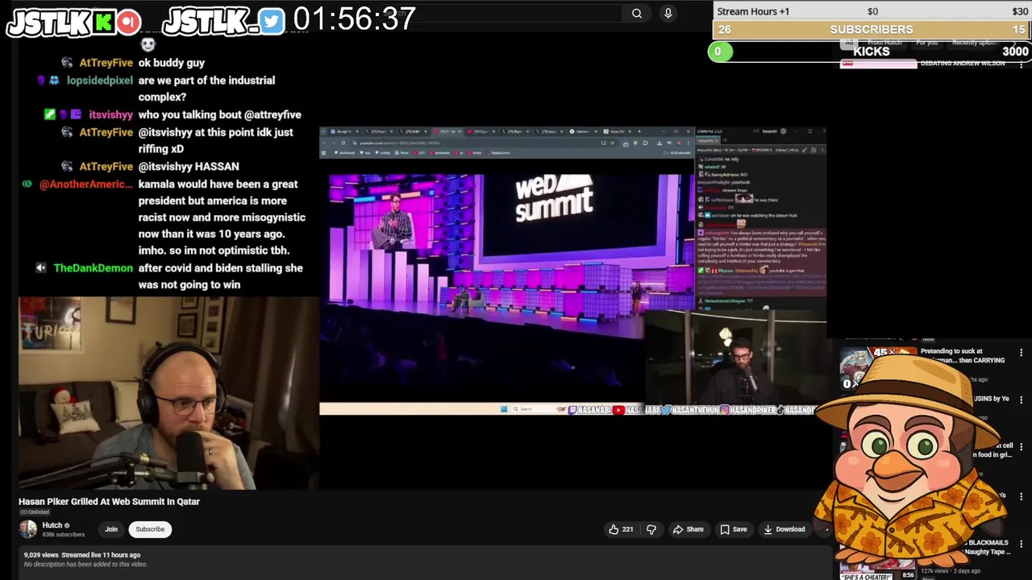Open Hutch channel avatar
The width and height of the screenshot is (1032, 580).
[x=28, y=529]
